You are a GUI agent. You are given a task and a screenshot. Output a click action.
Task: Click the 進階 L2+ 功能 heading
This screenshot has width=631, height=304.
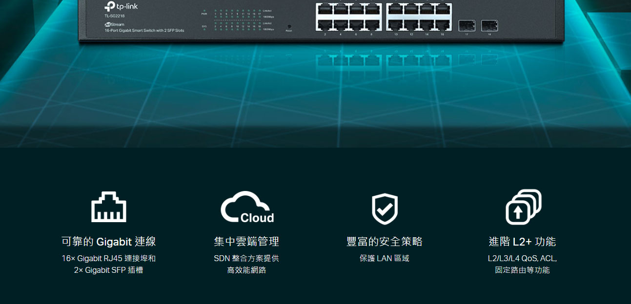coord(522,242)
